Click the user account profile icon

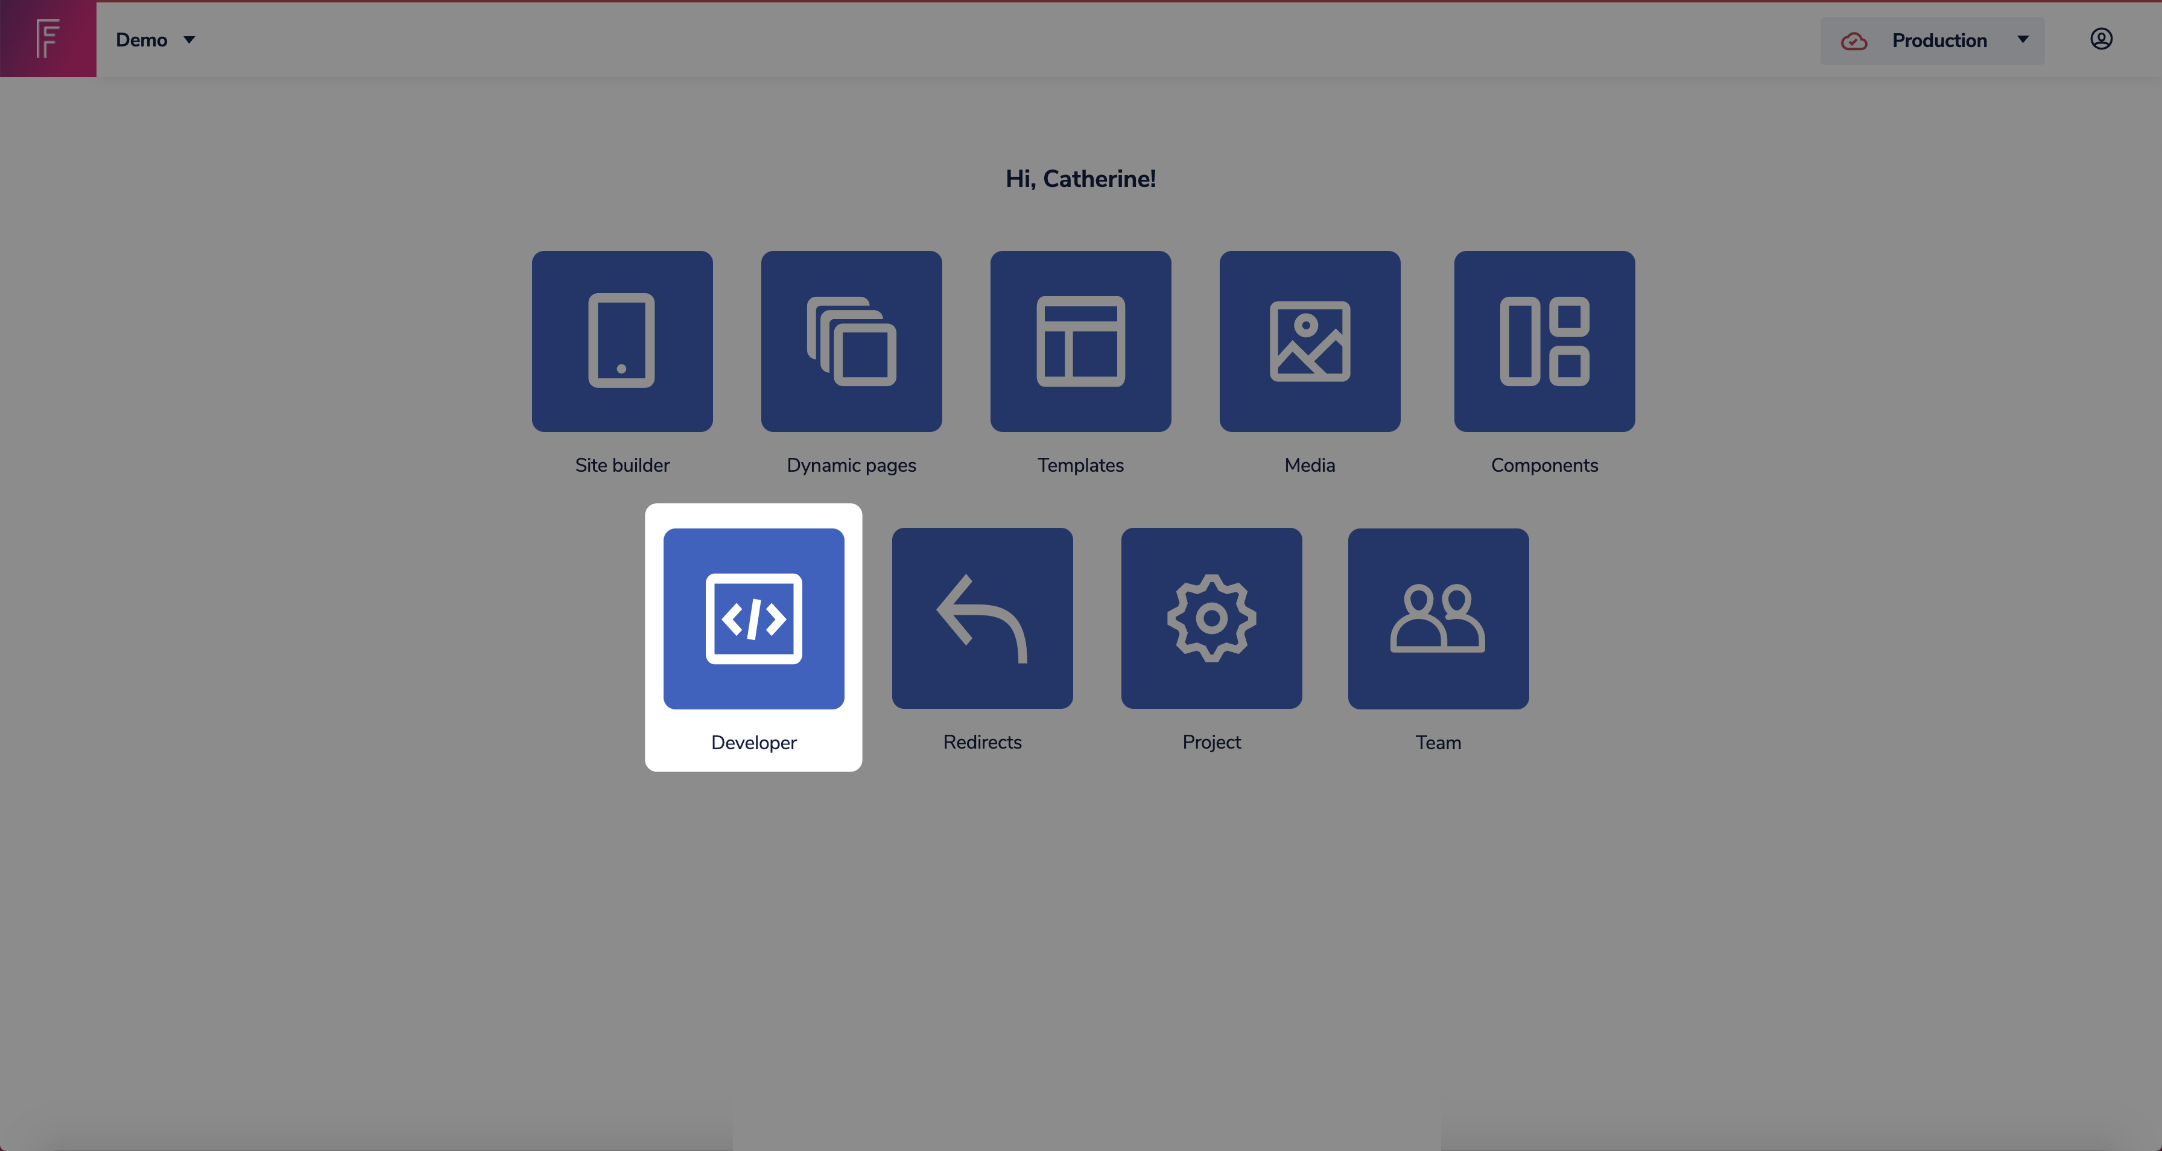(2100, 39)
